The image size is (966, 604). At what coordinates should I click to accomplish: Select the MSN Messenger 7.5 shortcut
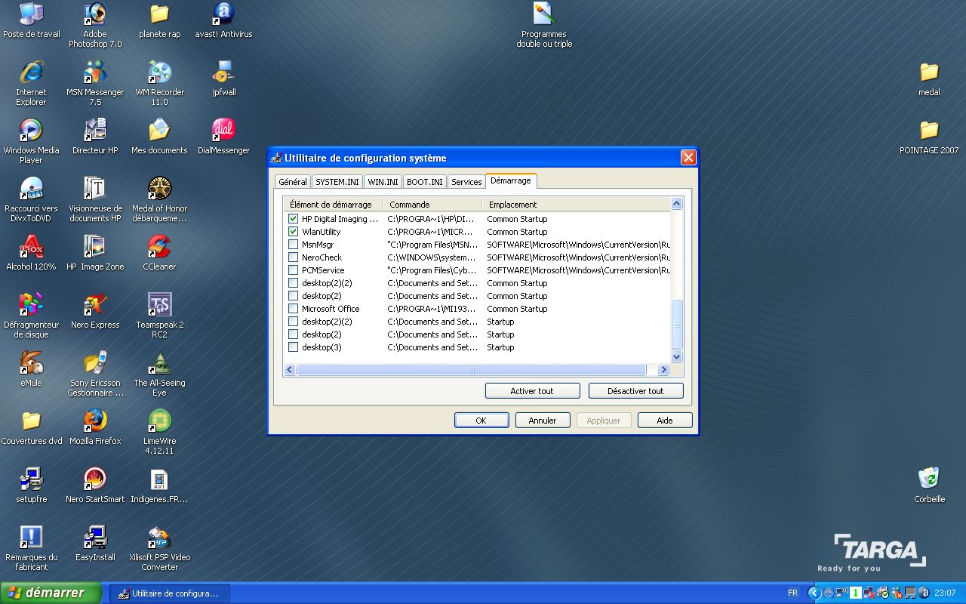(x=95, y=83)
